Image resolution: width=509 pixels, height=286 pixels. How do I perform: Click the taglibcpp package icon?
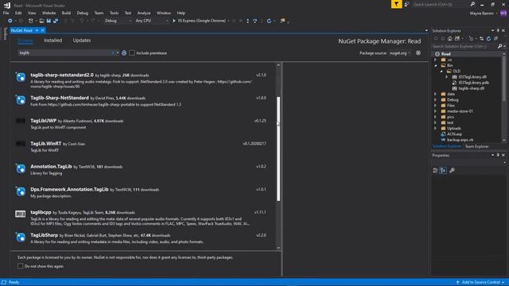(20, 214)
